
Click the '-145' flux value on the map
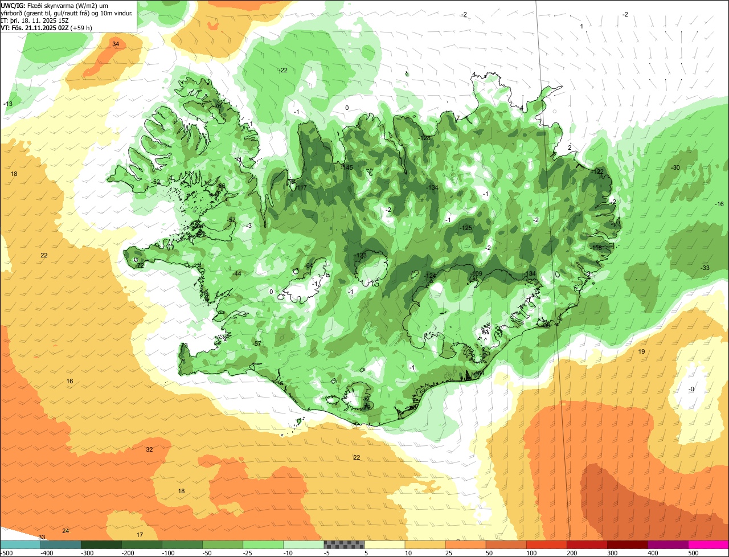(347, 167)
